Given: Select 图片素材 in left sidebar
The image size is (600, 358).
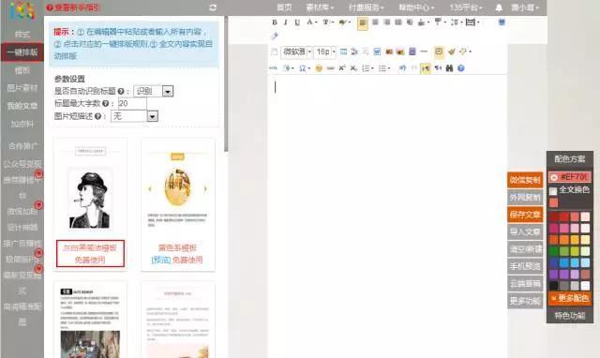Looking at the screenshot, I should coord(22,87).
